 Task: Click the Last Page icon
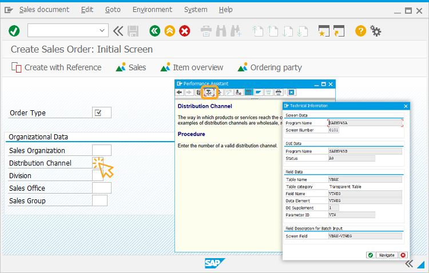click(302, 31)
